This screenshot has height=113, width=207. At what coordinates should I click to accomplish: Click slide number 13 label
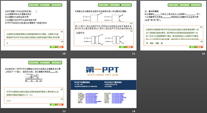point(64,111)
